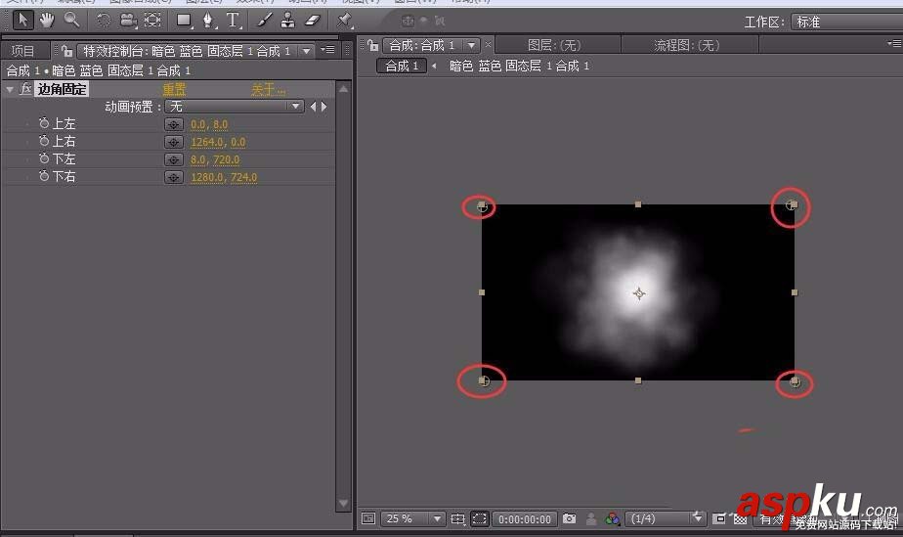Screen dimensions: 903x537
Task: Click the 上左 value 0.0, 8.0
Action: pos(209,124)
